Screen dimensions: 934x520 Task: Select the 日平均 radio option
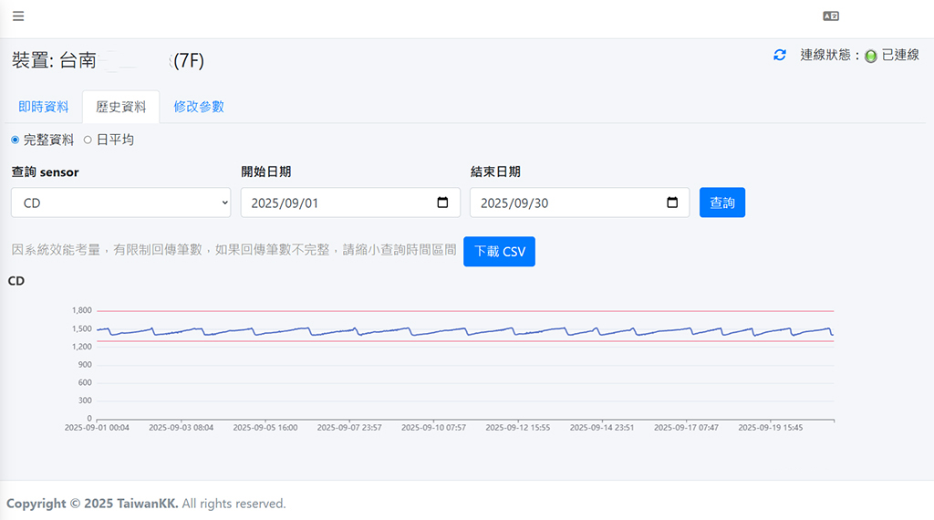pyautogui.click(x=88, y=140)
